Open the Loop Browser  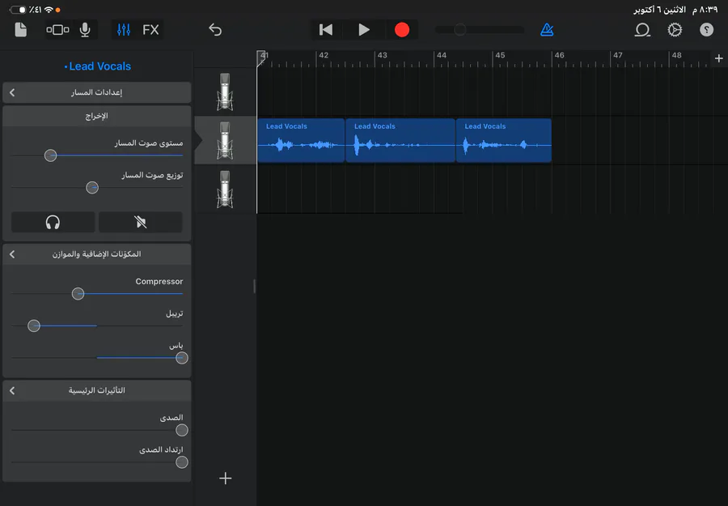642,30
